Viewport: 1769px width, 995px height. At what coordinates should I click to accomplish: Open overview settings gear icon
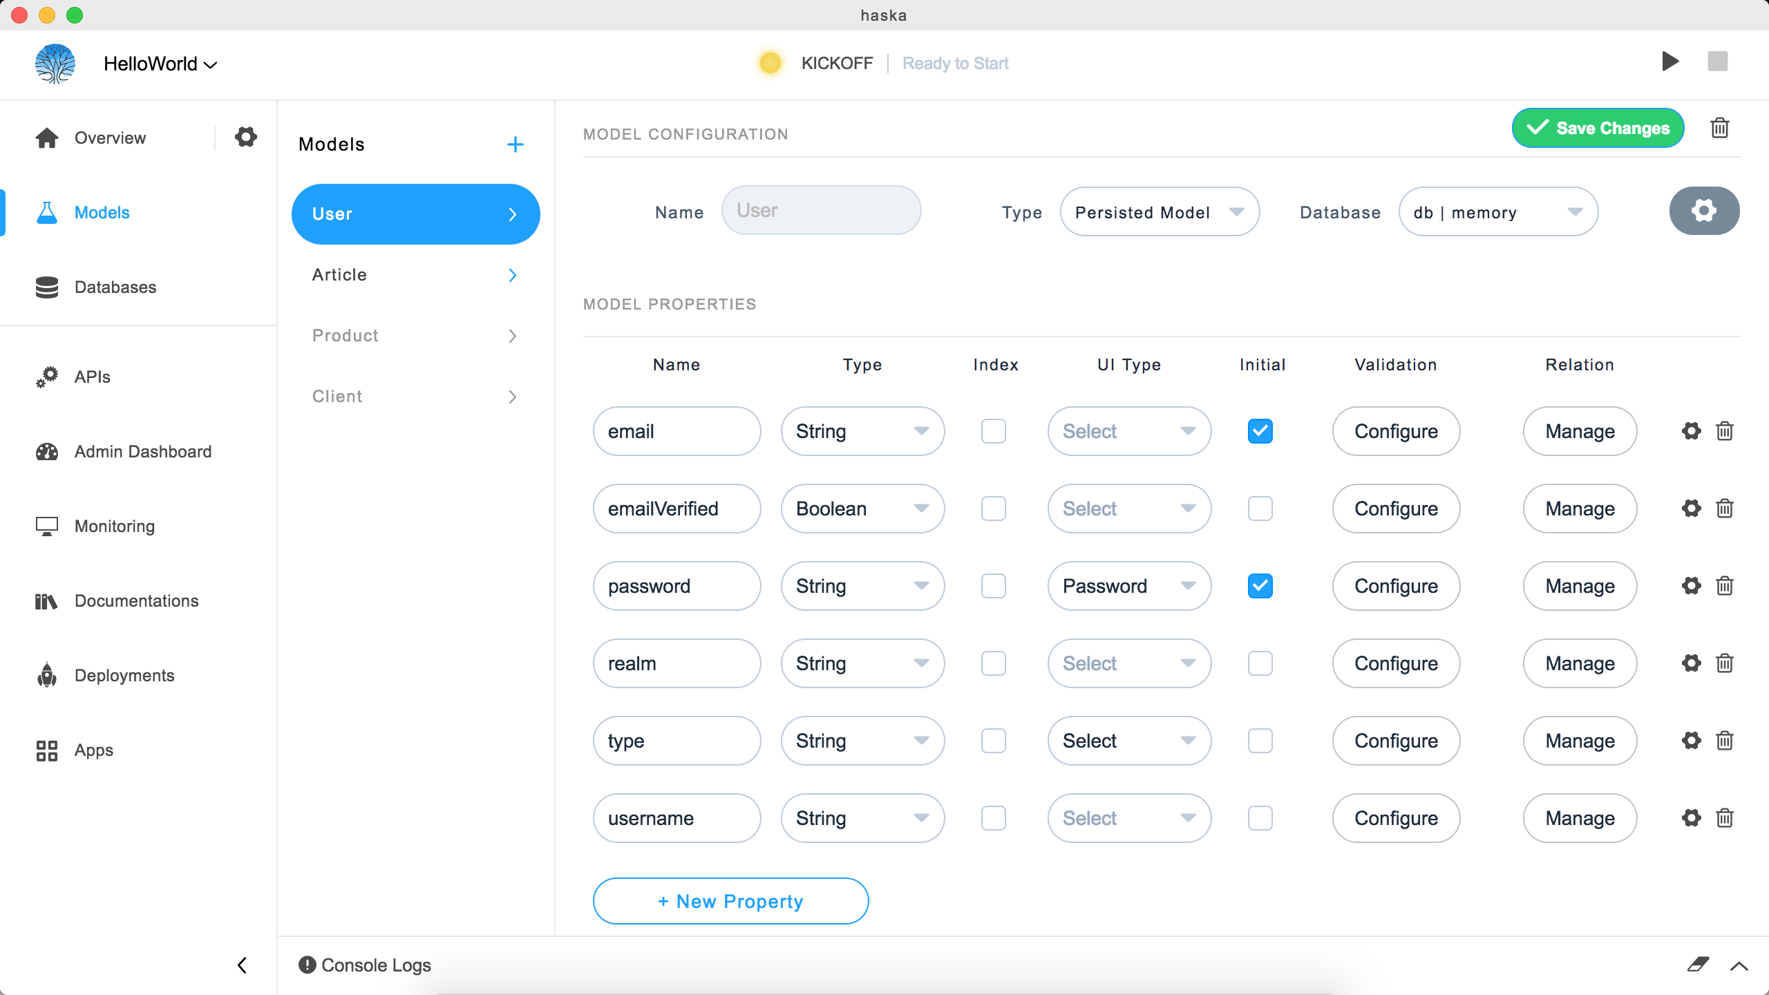245,137
